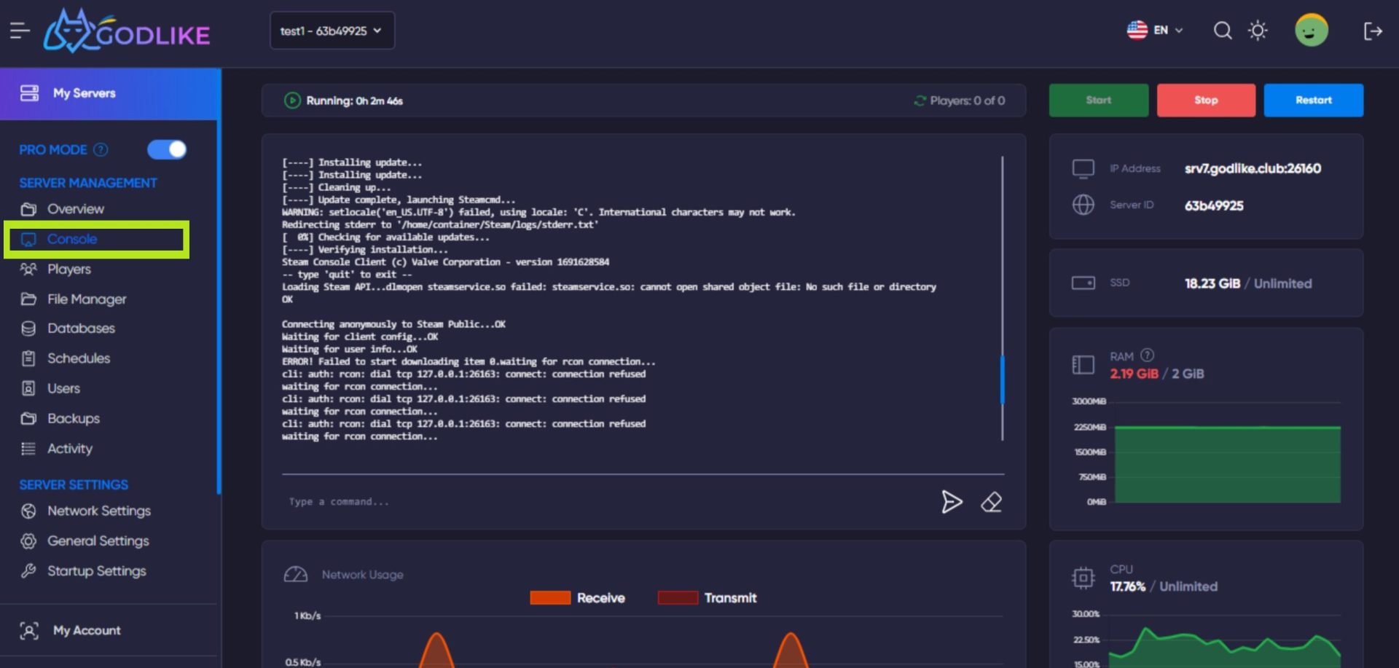This screenshot has width=1399, height=668.
Task: Open Databases section
Action: pos(80,329)
